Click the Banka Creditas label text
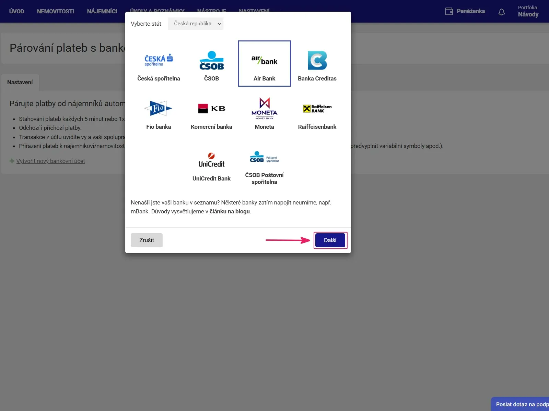 317,78
